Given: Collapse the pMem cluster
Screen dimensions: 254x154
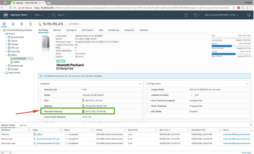Looking at the screenshot, I should click(x=6, y=55).
